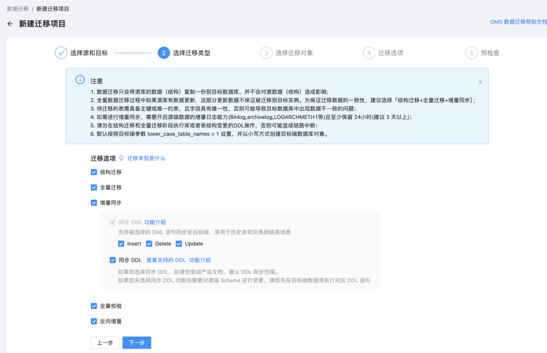The height and width of the screenshot is (353, 547).
Task: Click the back arrow beside 新建迁移项目
Action: (10, 24)
